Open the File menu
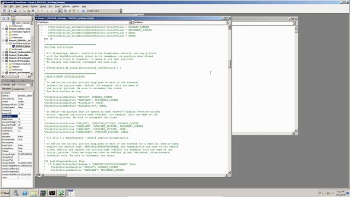 pyautogui.click(x=5, y=7)
